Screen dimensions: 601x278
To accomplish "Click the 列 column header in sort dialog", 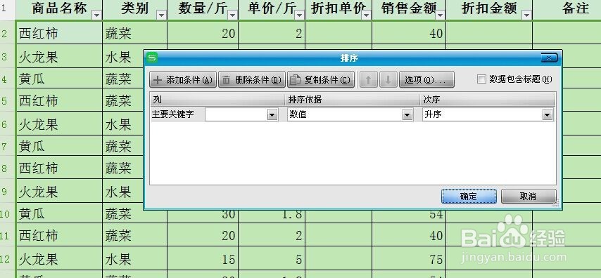I will [217, 100].
